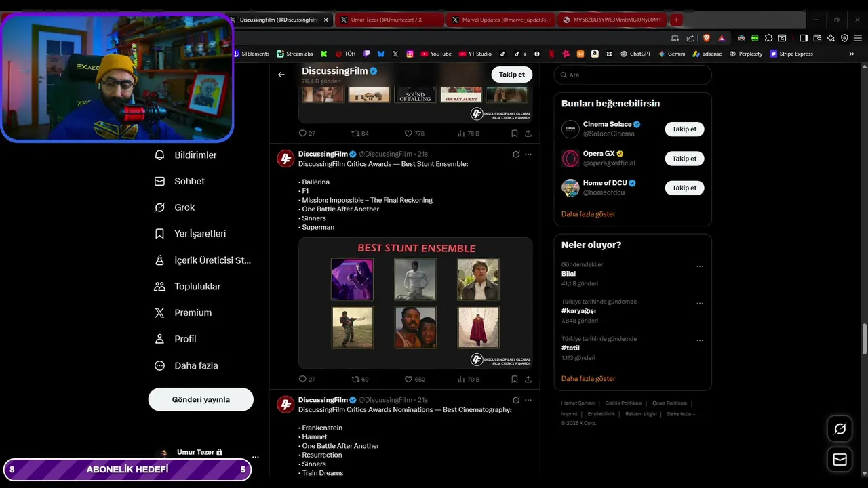
Task: Open Sohbet messages in the sidebar
Action: pyautogui.click(x=180, y=182)
